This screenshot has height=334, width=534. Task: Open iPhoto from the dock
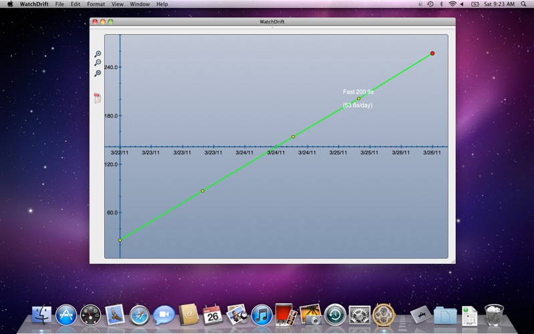pos(237,314)
